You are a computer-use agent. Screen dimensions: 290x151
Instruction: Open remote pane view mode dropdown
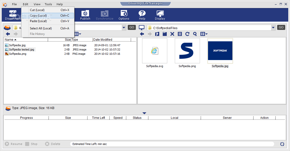[78, 34]
